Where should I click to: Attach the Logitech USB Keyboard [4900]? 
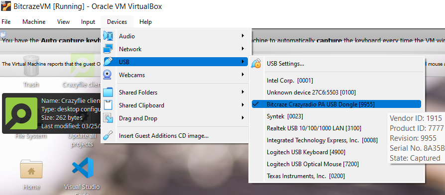(x=336, y=152)
